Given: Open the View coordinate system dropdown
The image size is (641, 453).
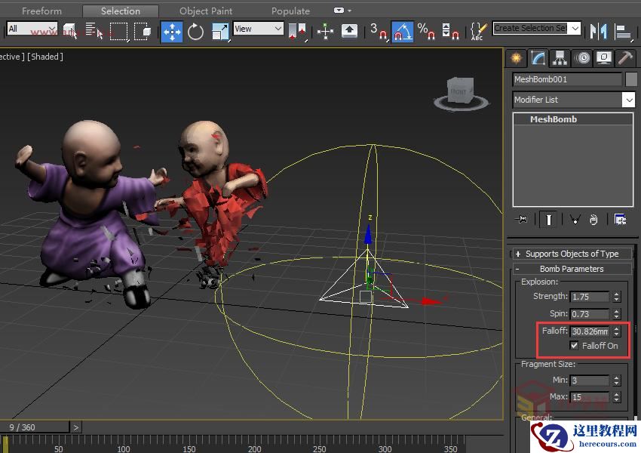Looking at the screenshot, I should (258, 29).
